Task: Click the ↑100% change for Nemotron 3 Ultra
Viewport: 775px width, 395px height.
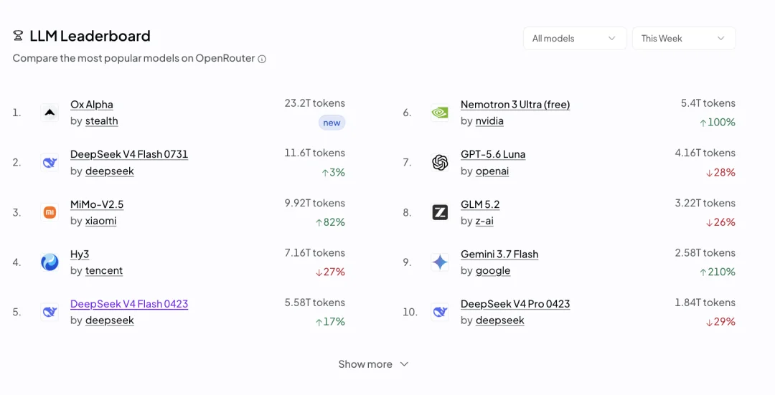Action: coord(717,123)
